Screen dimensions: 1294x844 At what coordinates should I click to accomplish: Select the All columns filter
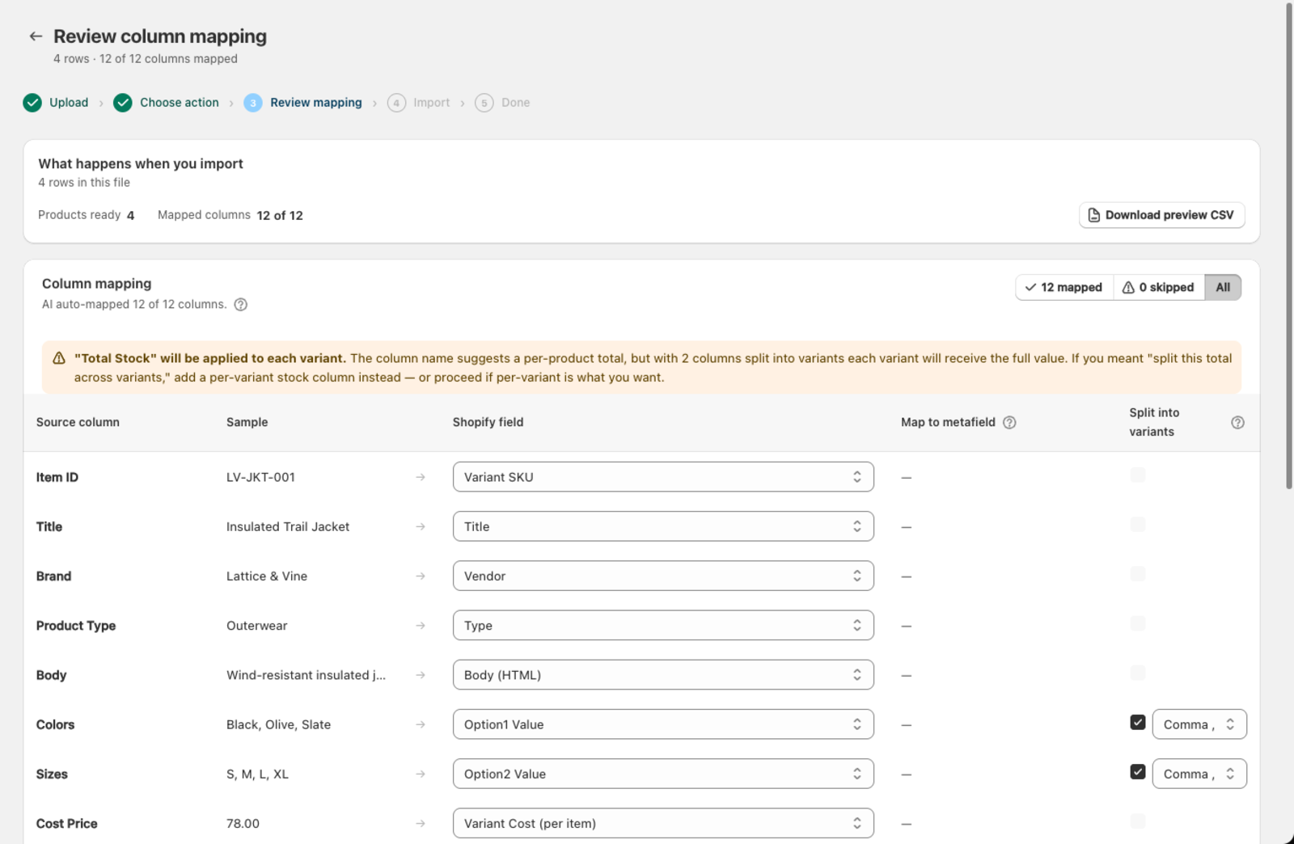pos(1223,287)
